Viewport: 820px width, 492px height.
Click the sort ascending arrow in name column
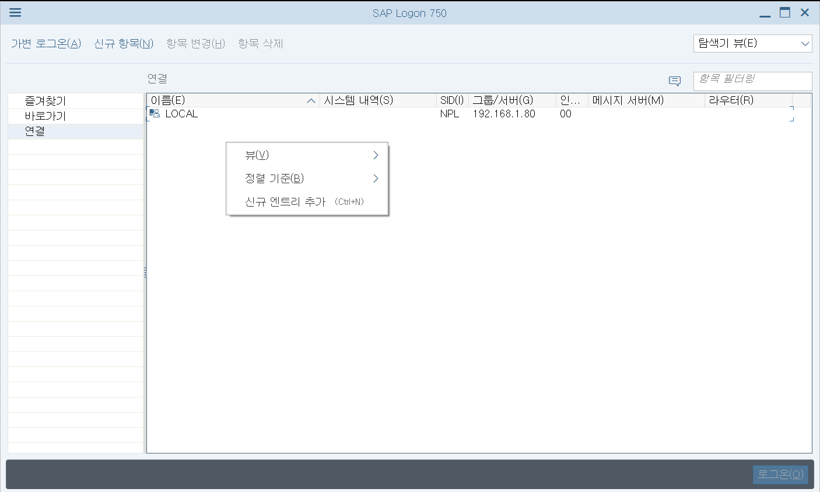click(311, 101)
